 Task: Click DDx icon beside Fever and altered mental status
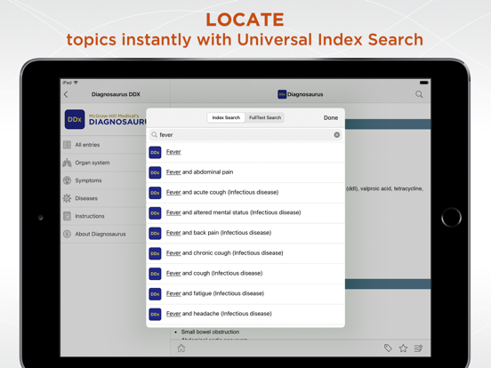click(155, 213)
